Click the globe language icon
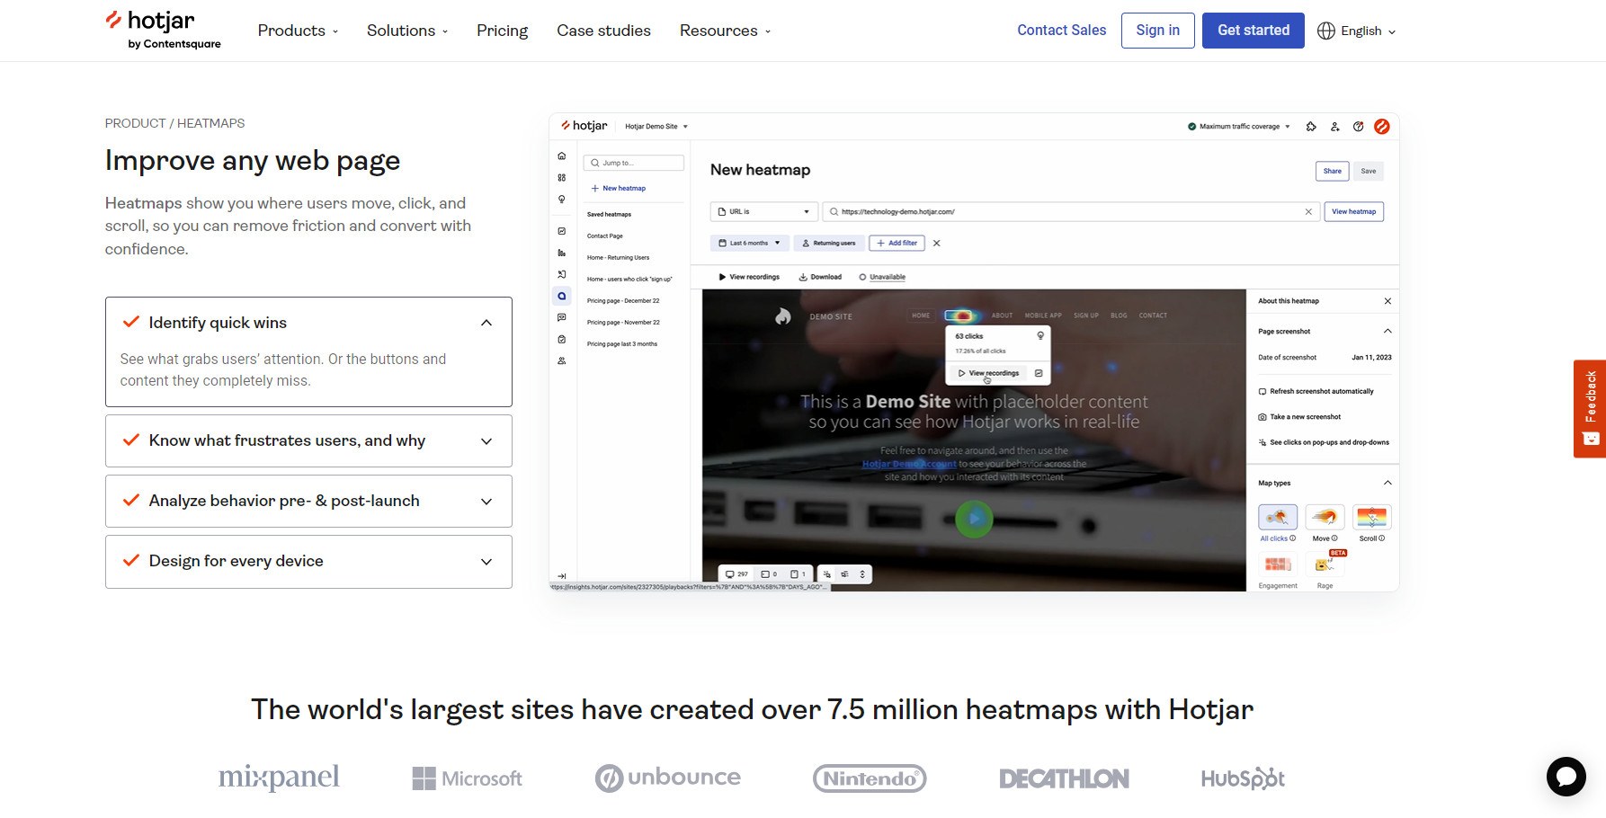This screenshot has width=1606, height=818. (1325, 31)
